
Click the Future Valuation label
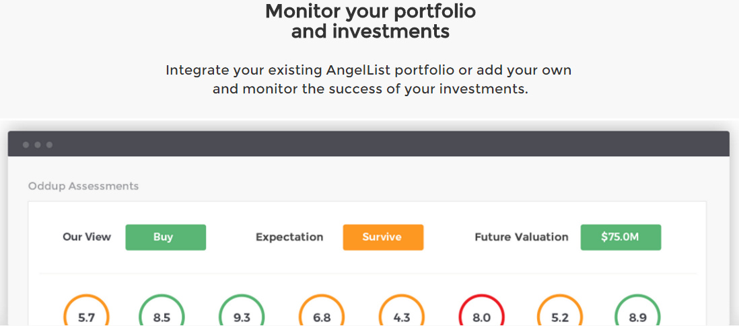[522, 237]
